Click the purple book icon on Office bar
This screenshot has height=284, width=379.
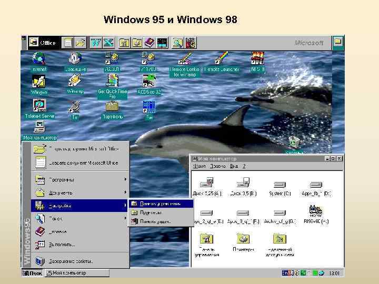point(149,43)
